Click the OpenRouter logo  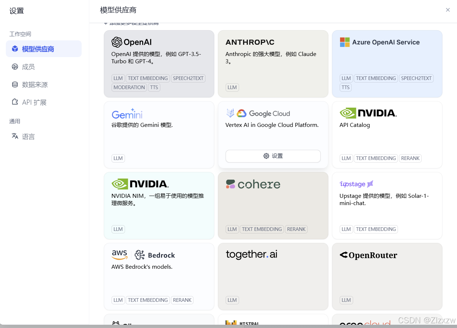click(x=368, y=255)
